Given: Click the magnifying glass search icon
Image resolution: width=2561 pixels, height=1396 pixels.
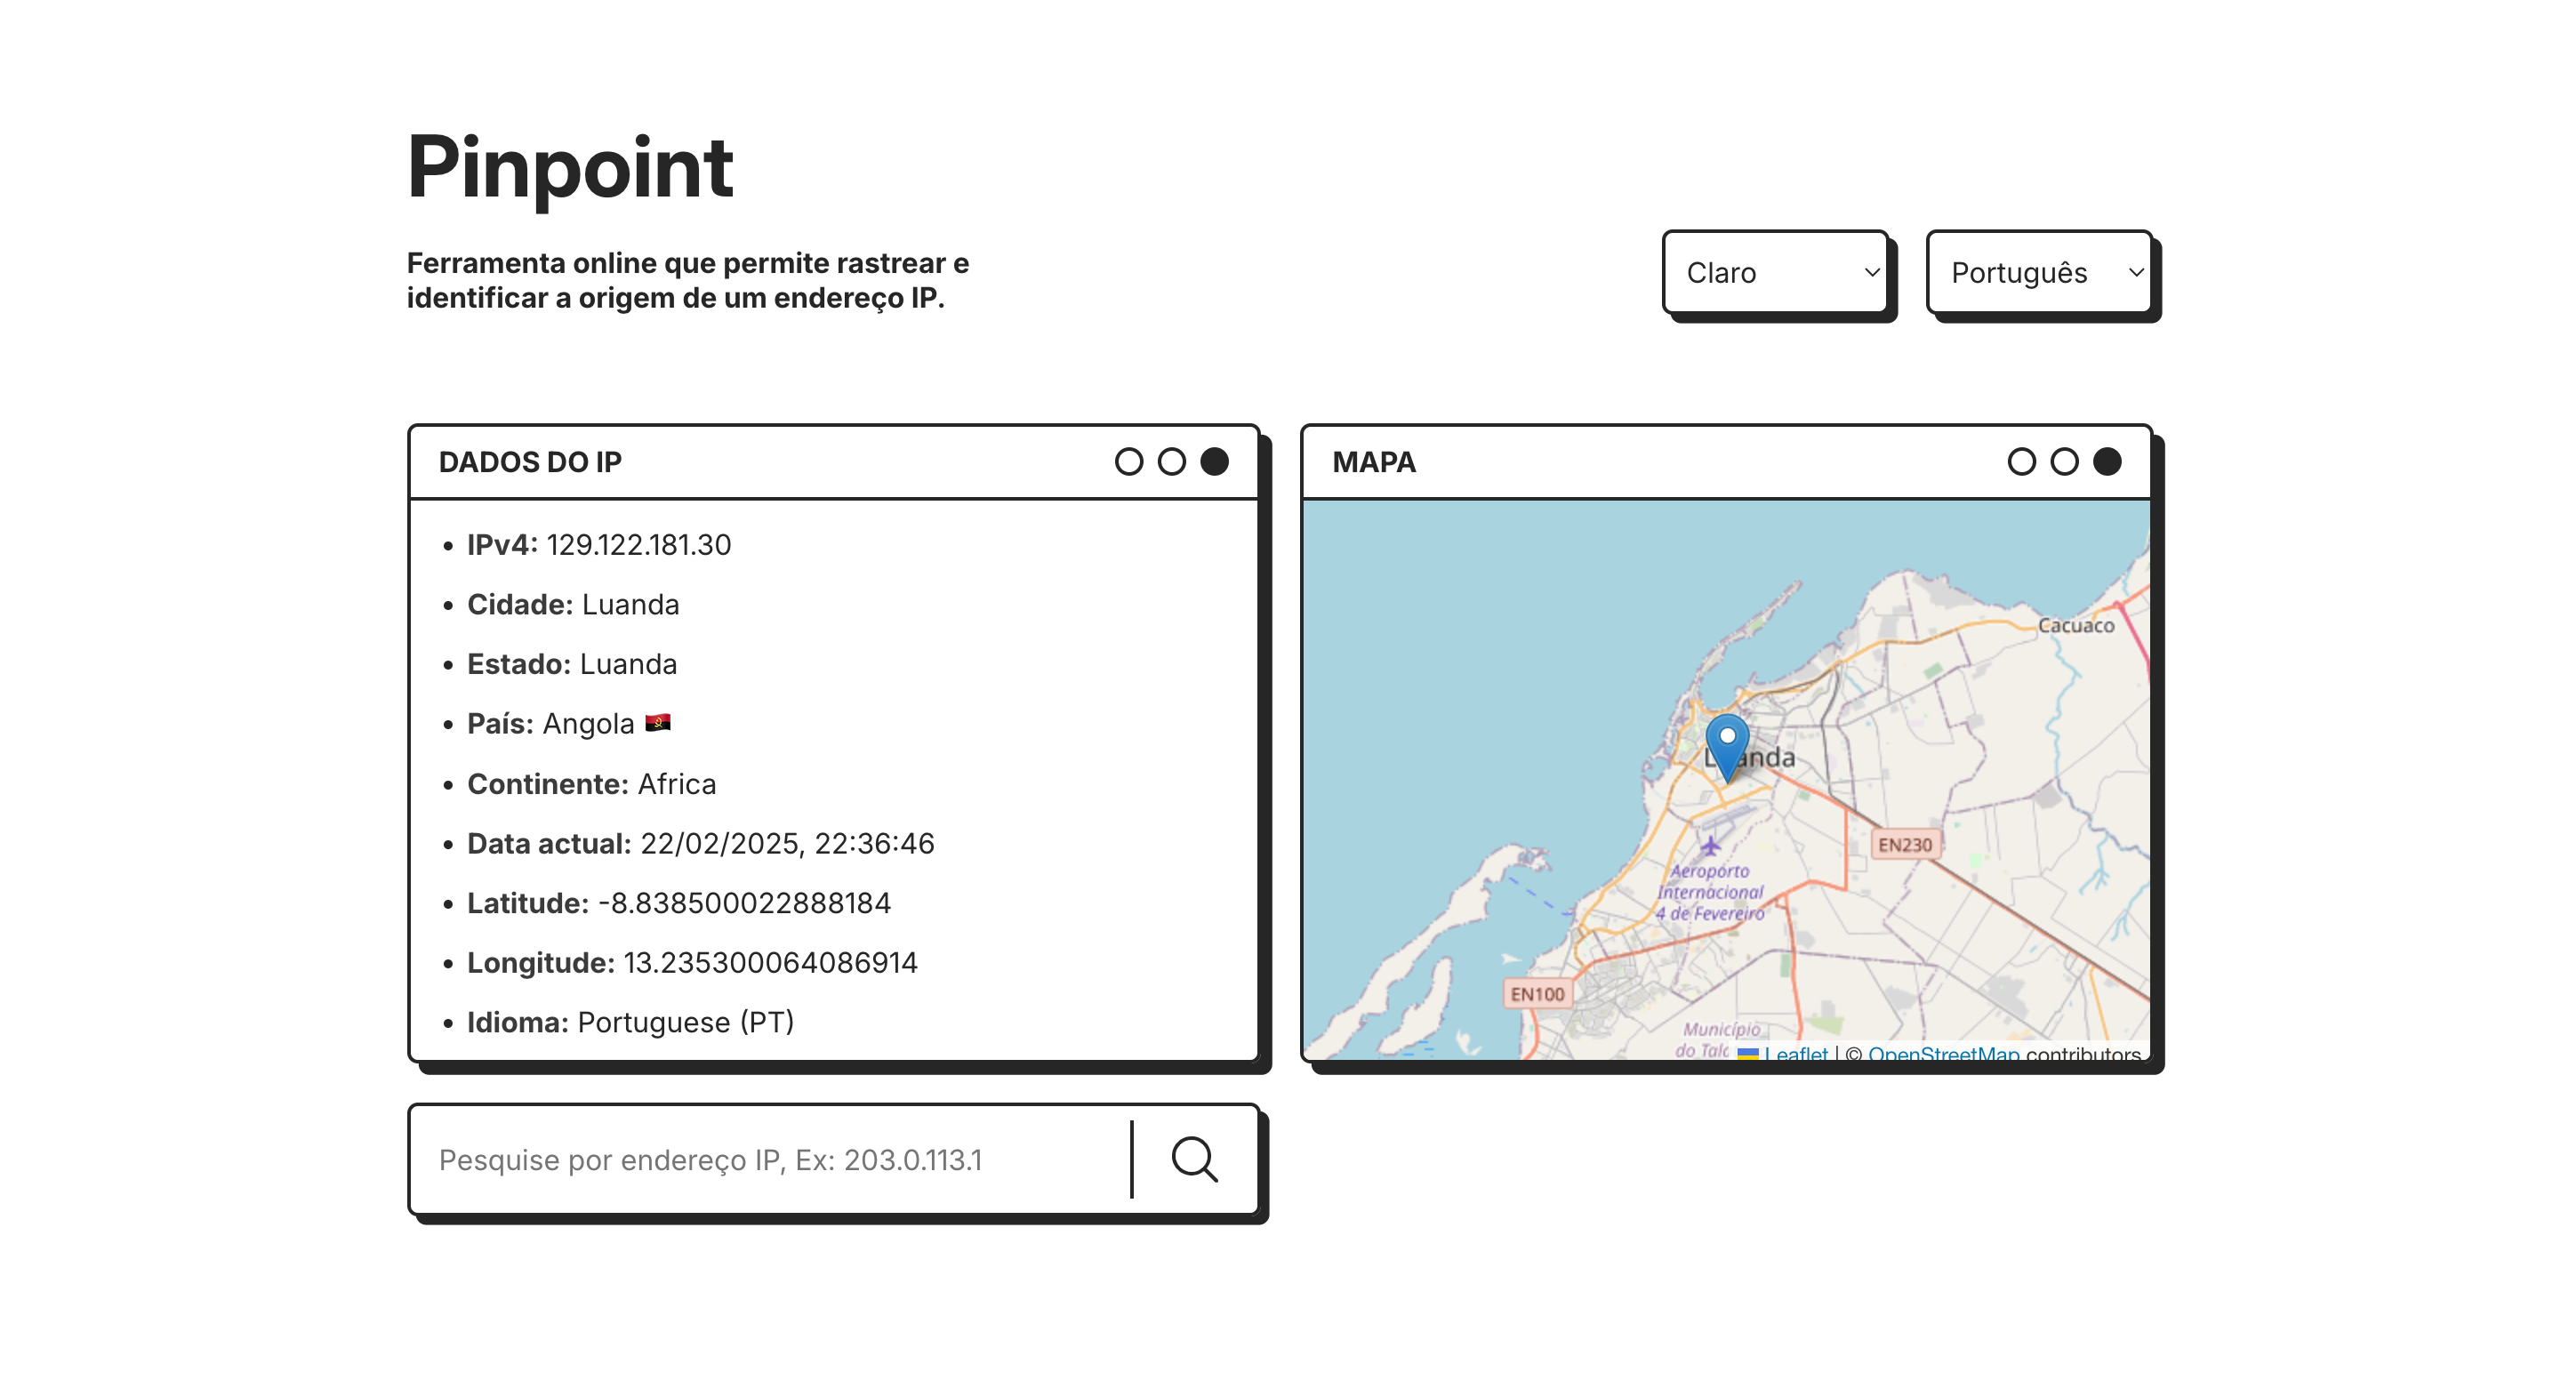Looking at the screenshot, I should coord(1194,1159).
